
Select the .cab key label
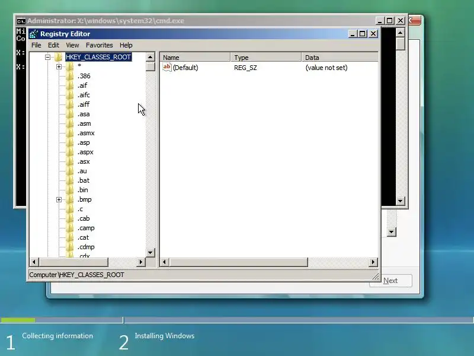pos(84,218)
